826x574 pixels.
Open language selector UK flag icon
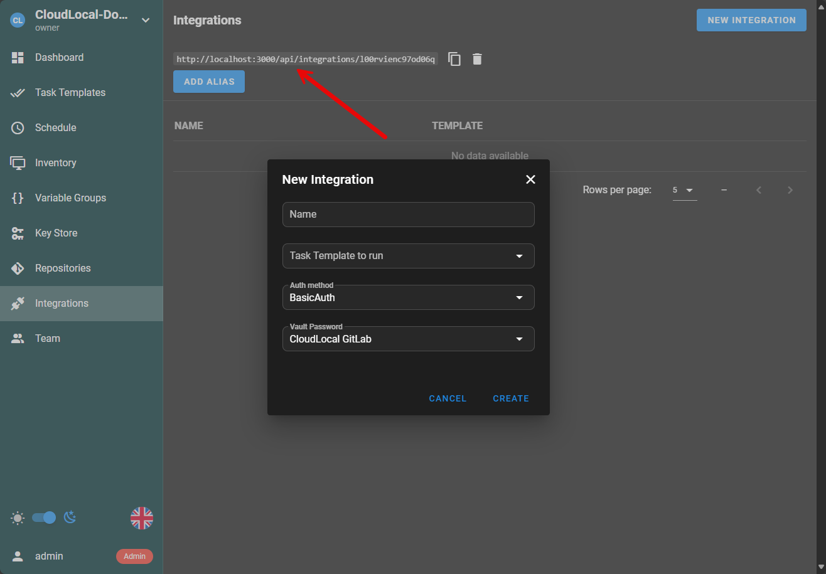coord(142,518)
